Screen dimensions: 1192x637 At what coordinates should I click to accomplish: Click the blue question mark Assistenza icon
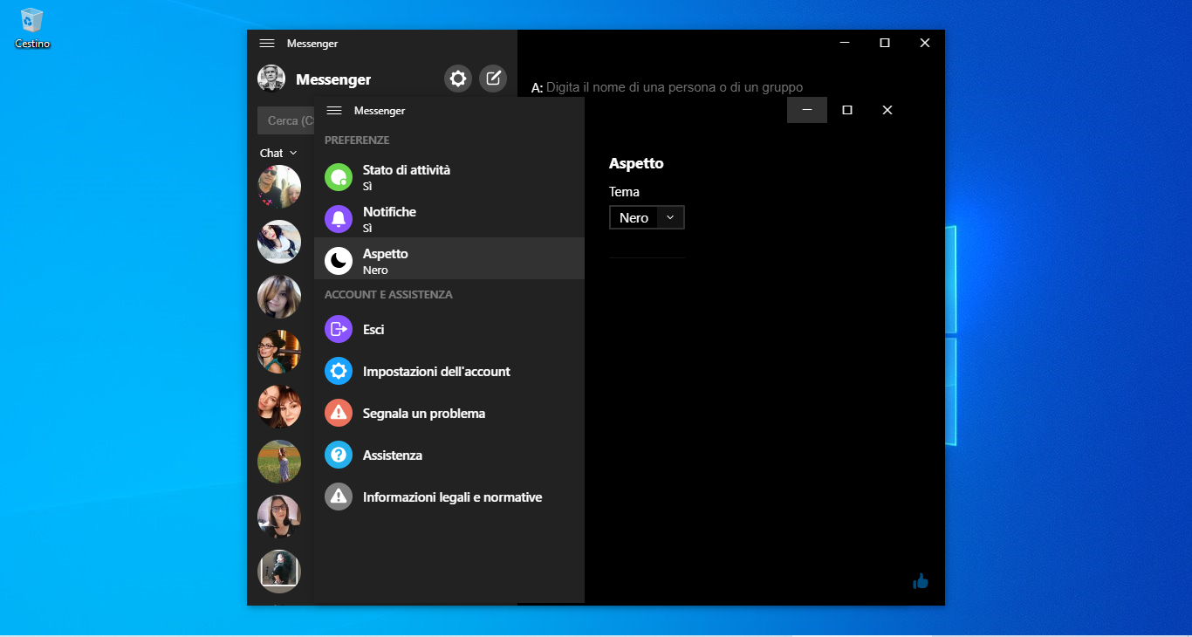(339, 455)
